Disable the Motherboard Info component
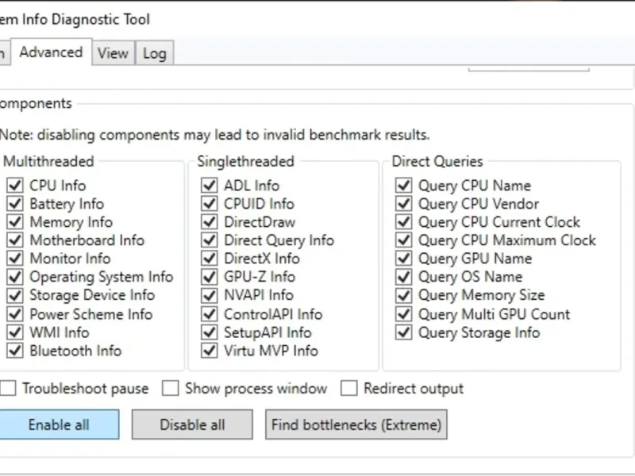 [14, 240]
